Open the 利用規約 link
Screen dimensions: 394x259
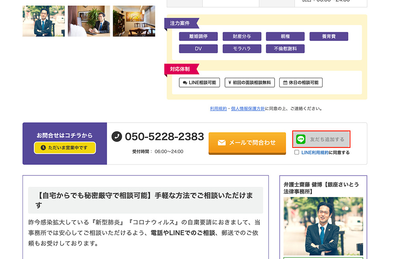[x=218, y=108]
